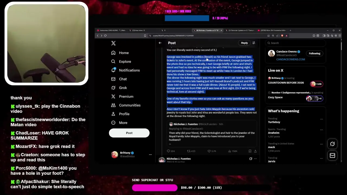Switch to N3on 20v1 Australian Edition tab

click(x=271, y=30)
